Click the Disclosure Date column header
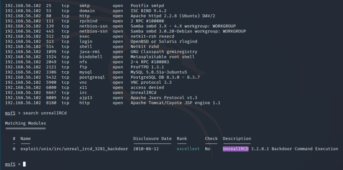343x170 pixels. point(152,139)
